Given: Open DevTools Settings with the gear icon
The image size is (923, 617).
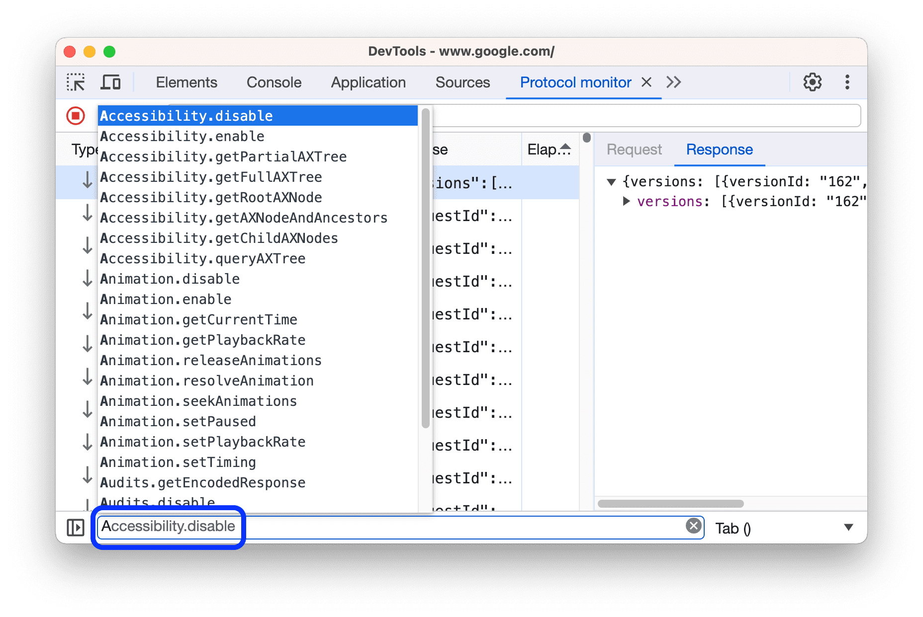Looking at the screenshot, I should point(813,82).
